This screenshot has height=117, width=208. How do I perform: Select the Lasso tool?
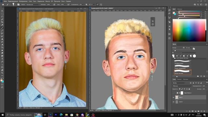pyautogui.click(x=2, y=17)
